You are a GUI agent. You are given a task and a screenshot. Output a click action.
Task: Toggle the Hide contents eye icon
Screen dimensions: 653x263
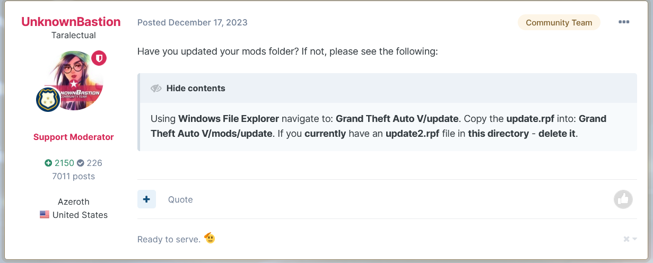pos(156,89)
